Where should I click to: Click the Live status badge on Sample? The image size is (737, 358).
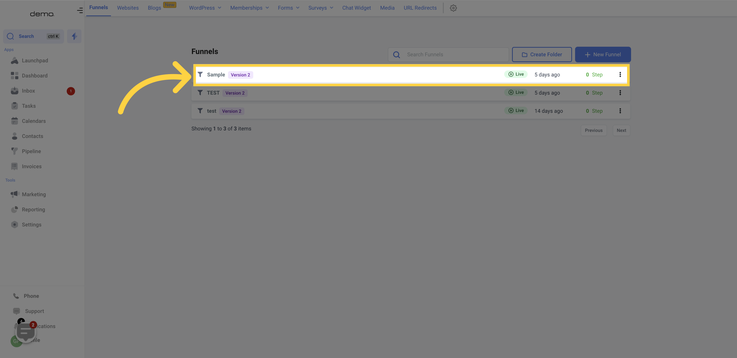516,74
